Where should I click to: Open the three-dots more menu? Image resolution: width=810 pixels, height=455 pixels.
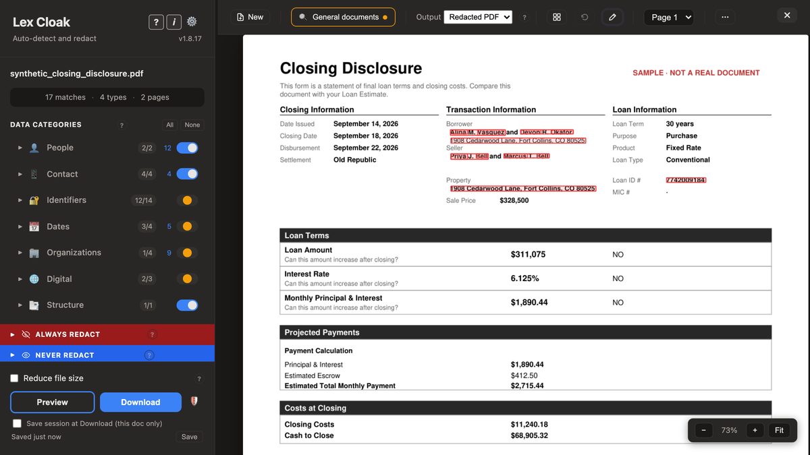(725, 17)
